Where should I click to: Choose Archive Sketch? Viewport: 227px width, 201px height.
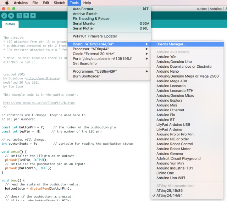tap(109, 14)
